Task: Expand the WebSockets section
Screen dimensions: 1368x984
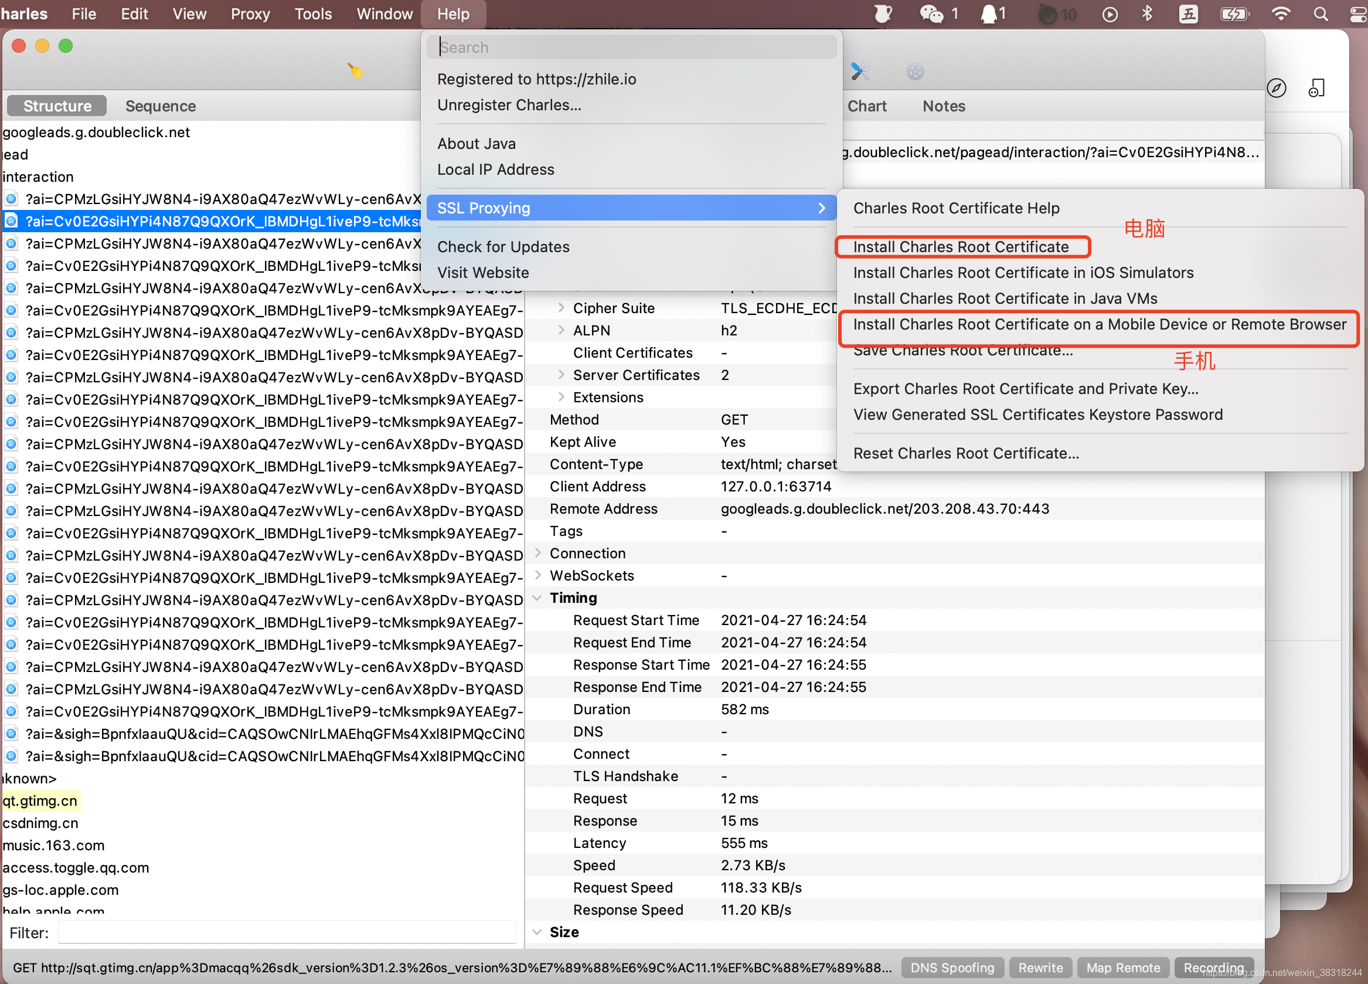Action: point(537,575)
